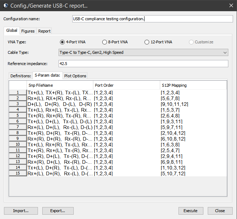
Task: Select the 8-Port VNA option
Action: coord(105,42)
